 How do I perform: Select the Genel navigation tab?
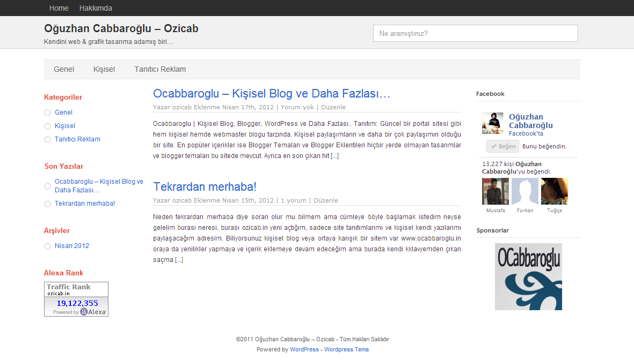(64, 69)
